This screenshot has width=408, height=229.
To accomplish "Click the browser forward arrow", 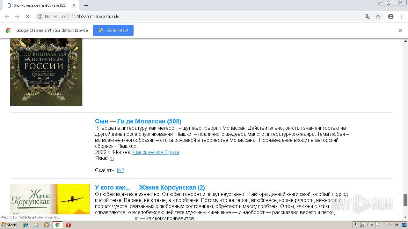I will click(x=17, y=17).
